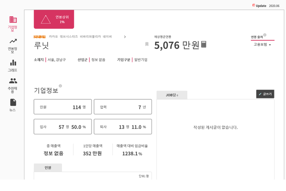286x191 pixels.
Task: Click the info icon above 연봉 출처
Action: [x=265, y=35]
